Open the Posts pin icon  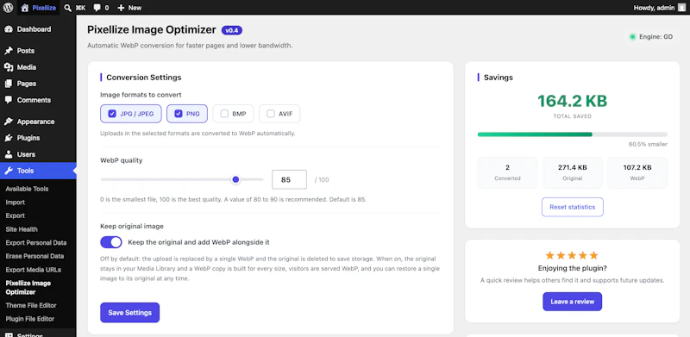[9, 51]
